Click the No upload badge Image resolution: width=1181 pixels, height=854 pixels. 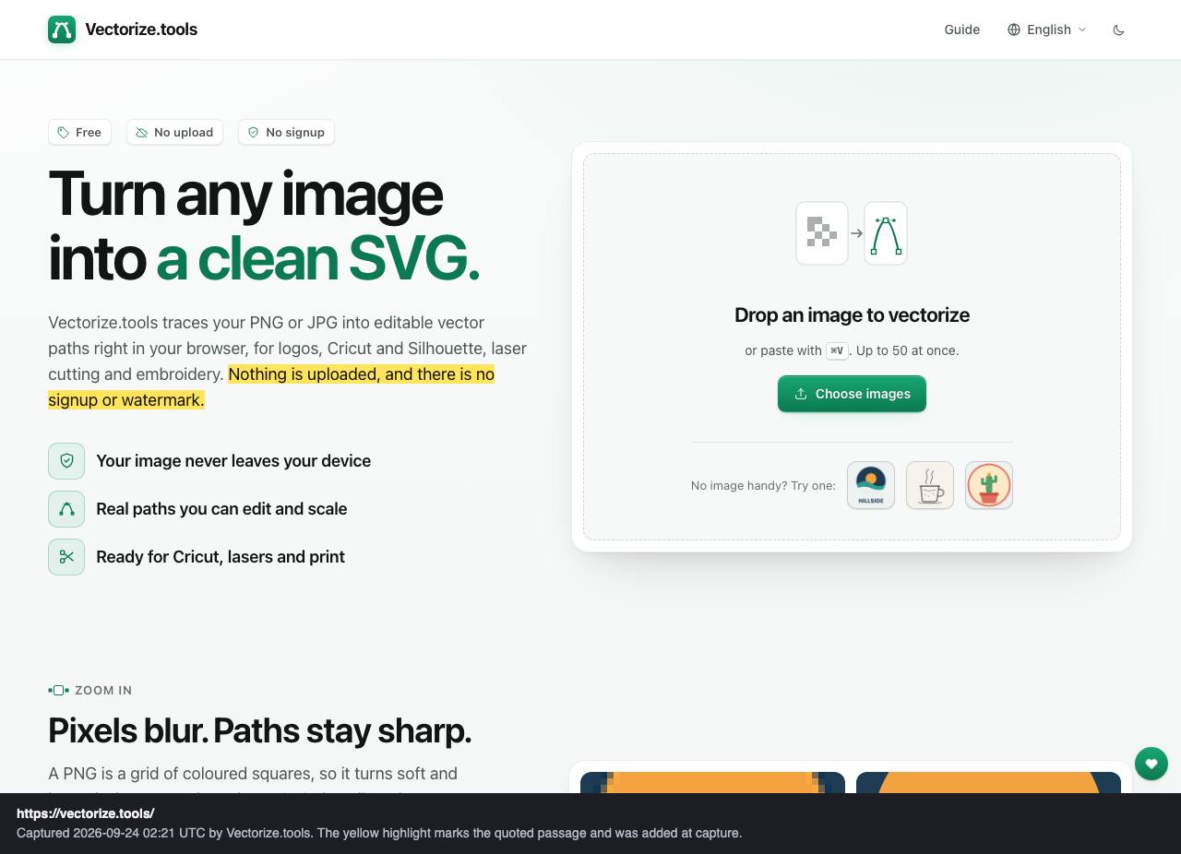tap(174, 132)
